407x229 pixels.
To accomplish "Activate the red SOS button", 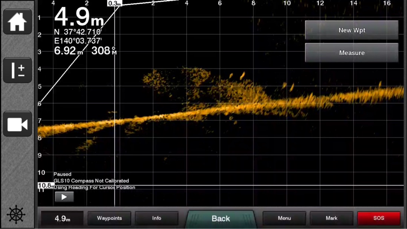I will tap(378, 218).
